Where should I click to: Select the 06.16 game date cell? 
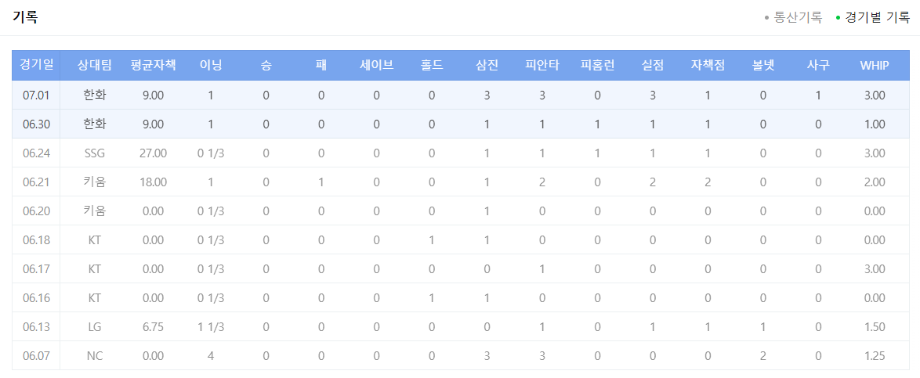tap(36, 297)
